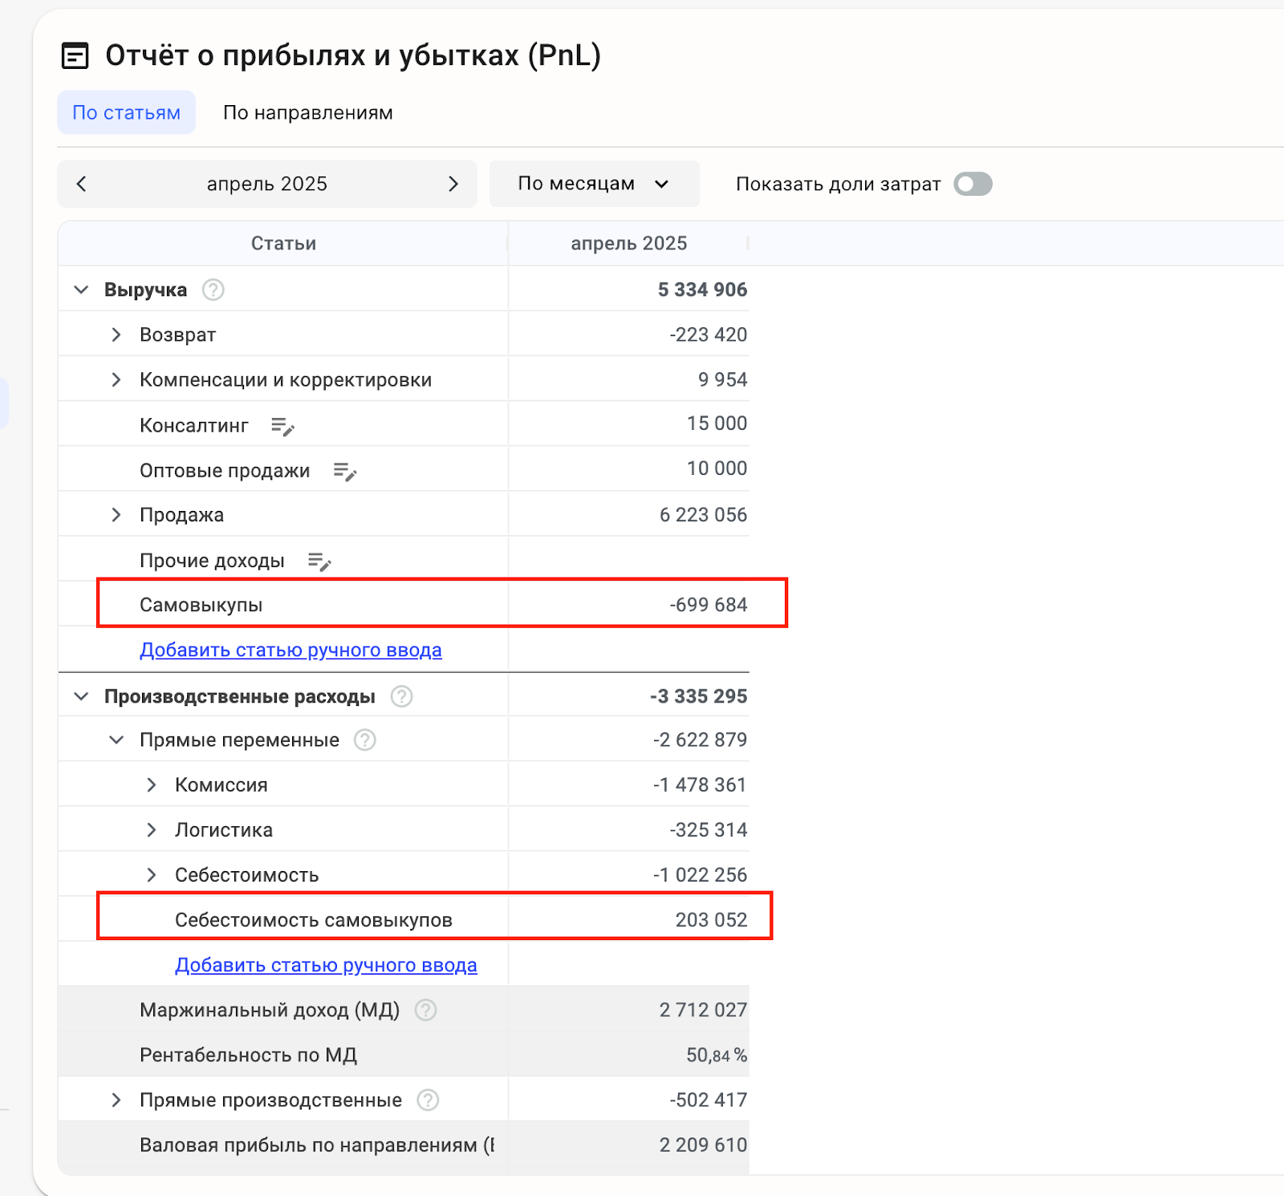
Task: Expand the Комиссия row
Action: tap(152, 785)
